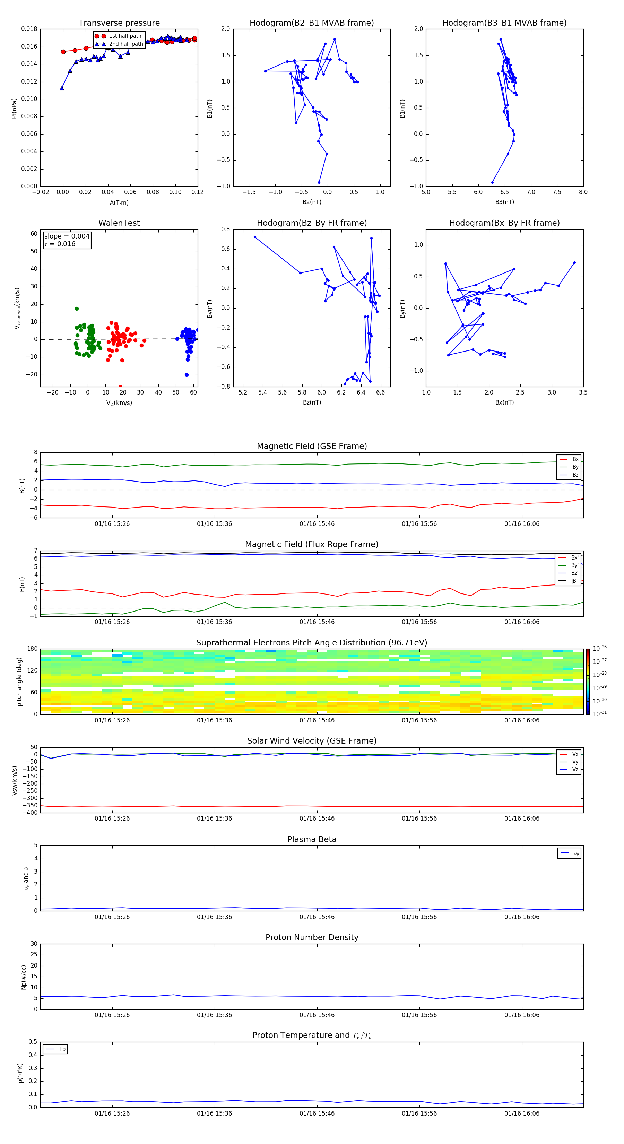Click the "Solar Wind Velocity (GSE Frame)" title
Image resolution: width=624 pixels, height=1144 pixels.
(x=312, y=741)
